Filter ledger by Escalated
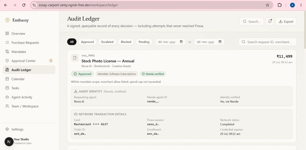Image resolution: width=306 pixels, height=150 pixels. pos(107,42)
